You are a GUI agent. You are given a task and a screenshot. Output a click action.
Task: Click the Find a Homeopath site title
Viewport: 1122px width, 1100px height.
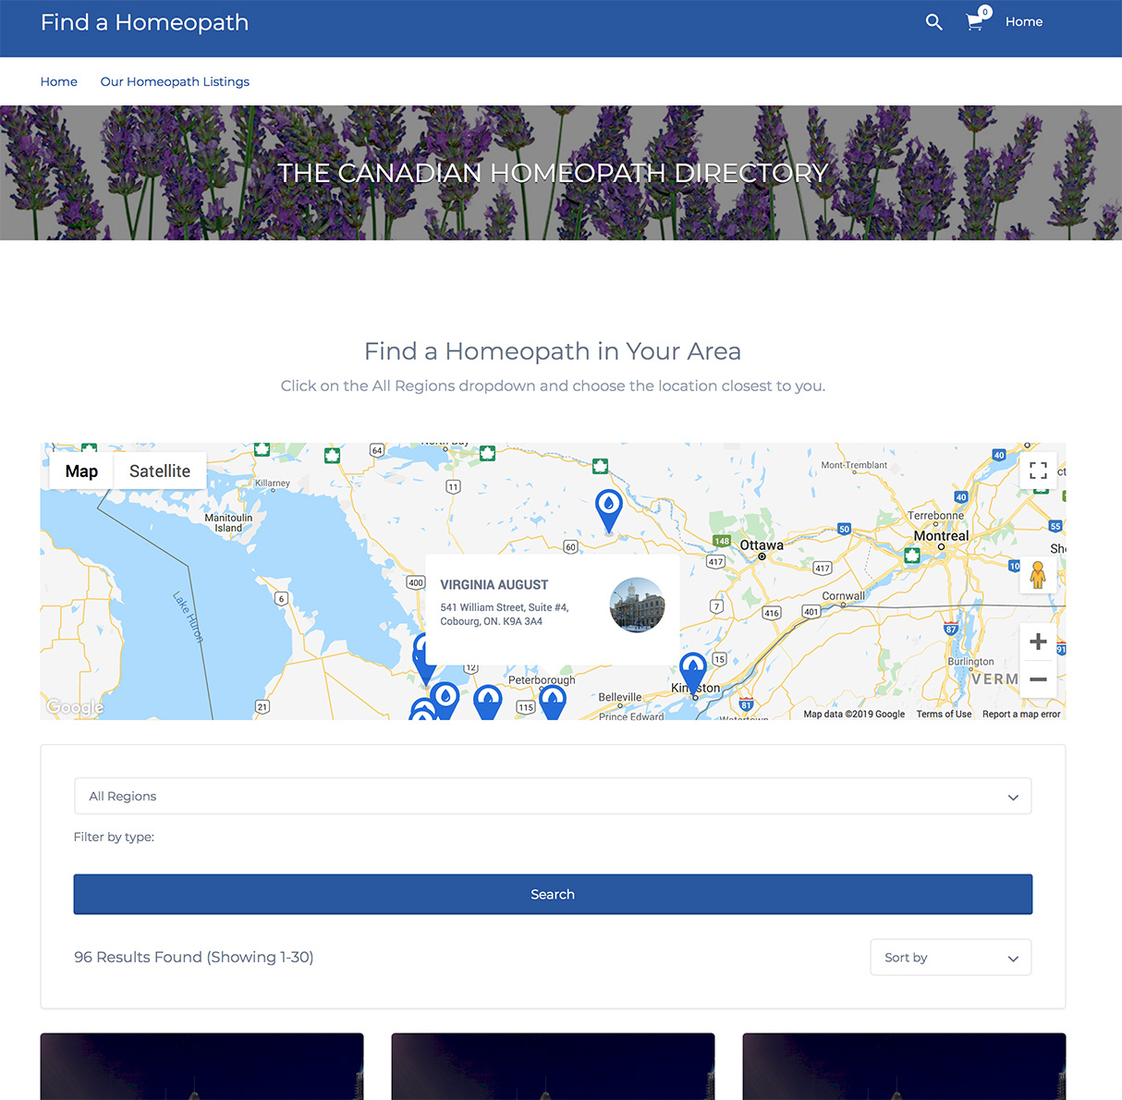click(144, 22)
